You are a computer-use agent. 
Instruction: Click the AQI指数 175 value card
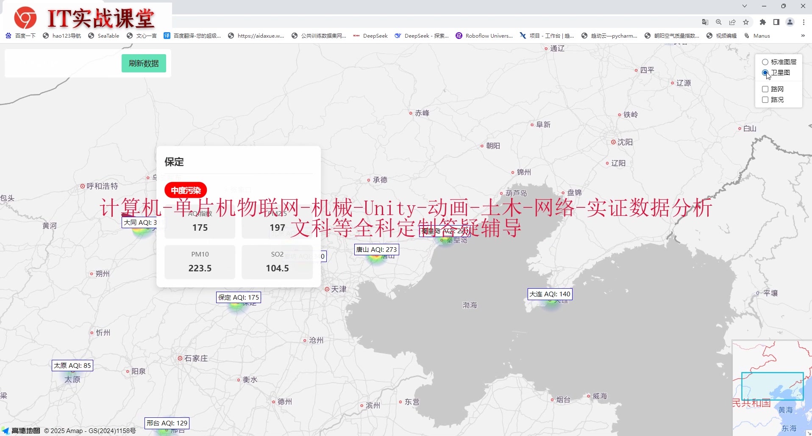pos(200,222)
